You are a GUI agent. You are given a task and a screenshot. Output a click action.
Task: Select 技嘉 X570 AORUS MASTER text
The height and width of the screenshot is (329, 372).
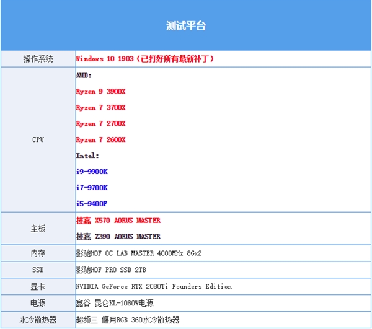[x=118, y=221]
